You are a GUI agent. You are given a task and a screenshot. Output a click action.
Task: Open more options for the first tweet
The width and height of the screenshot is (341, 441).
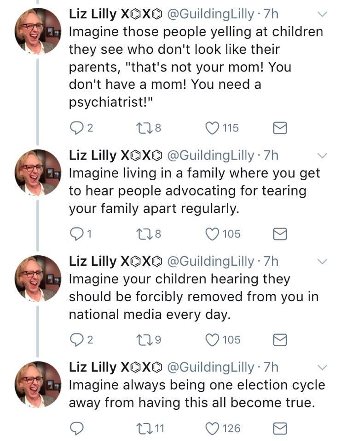(x=323, y=14)
